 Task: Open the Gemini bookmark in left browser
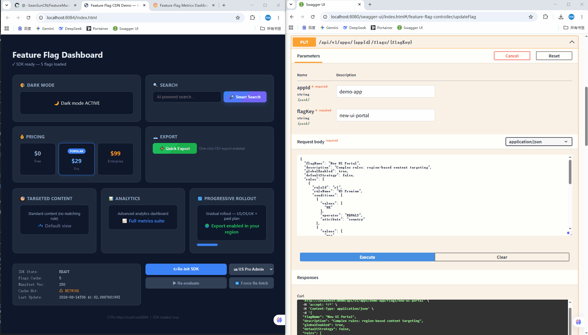(45, 28)
